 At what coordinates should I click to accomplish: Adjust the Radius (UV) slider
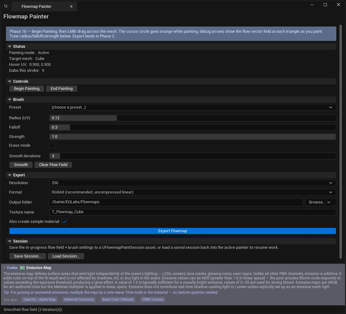click(192, 118)
